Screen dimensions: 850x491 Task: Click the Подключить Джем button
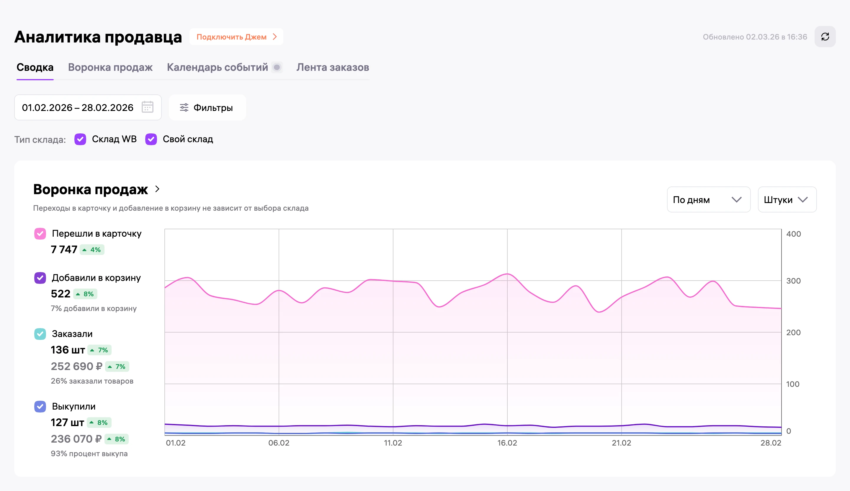pyautogui.click(x=236, y=37)
